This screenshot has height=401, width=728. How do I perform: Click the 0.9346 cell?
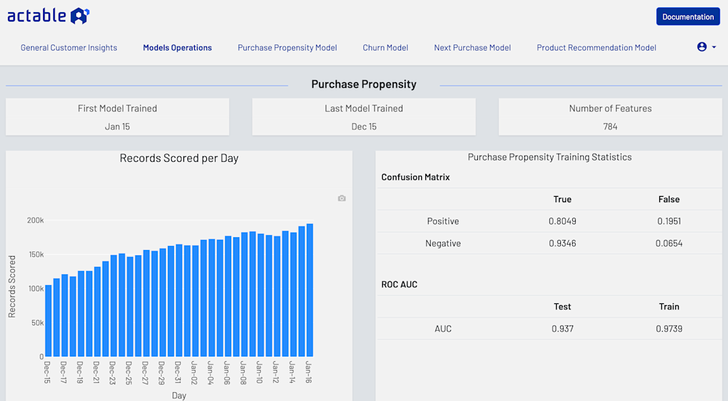(562, 244)
